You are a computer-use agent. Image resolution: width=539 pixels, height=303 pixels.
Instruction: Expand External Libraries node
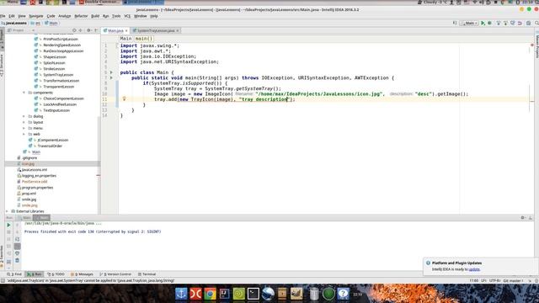point(8,211)
